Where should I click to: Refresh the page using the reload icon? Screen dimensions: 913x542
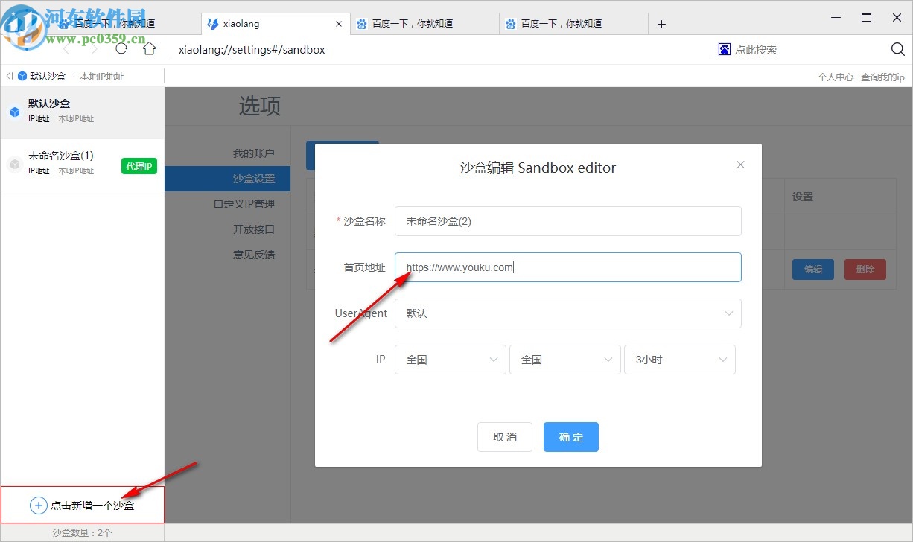coord(121,49)
